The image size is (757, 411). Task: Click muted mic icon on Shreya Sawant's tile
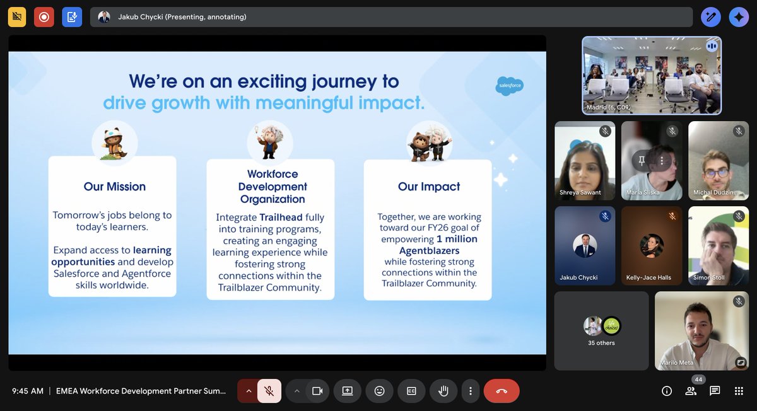(x=605, y=131)
